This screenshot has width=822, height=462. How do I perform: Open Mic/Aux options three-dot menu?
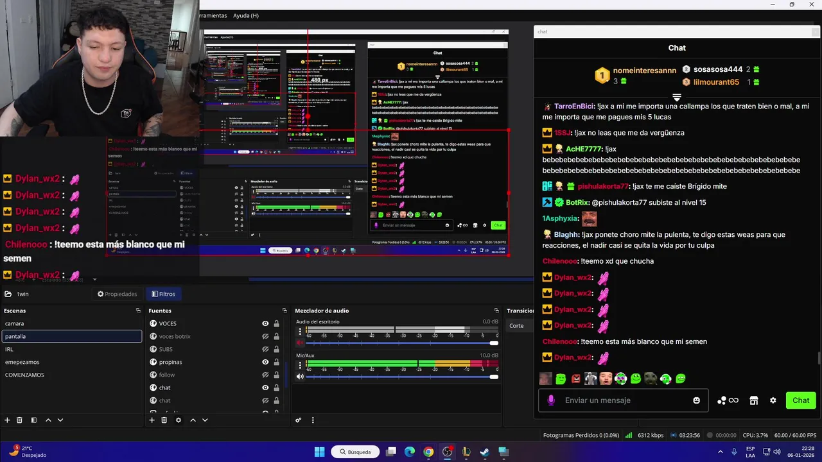299,366
